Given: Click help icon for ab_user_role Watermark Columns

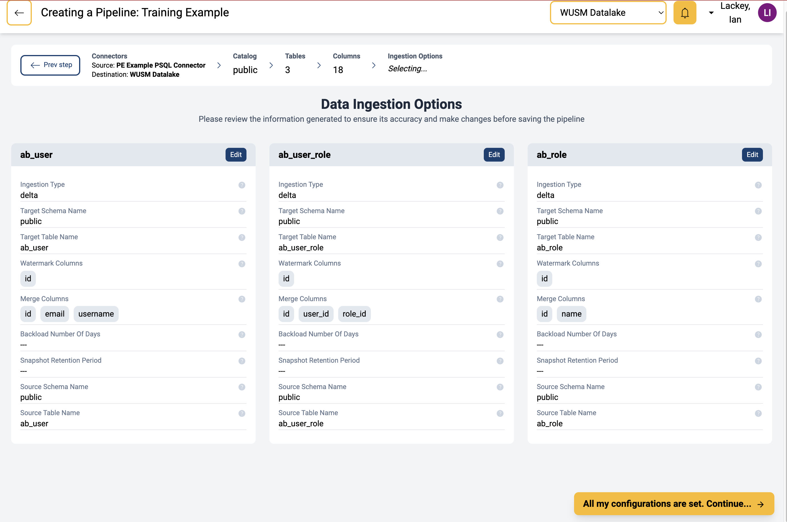Looking at the screenshot, I should (500, 264).
